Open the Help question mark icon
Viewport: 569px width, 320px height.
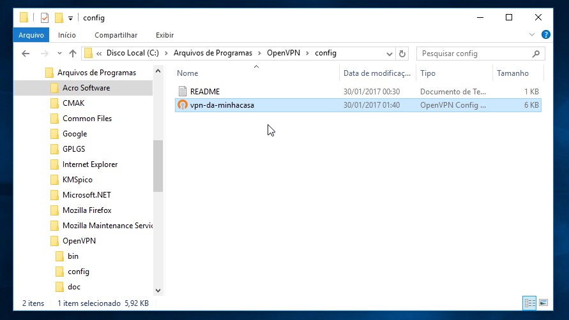point(545,34)
